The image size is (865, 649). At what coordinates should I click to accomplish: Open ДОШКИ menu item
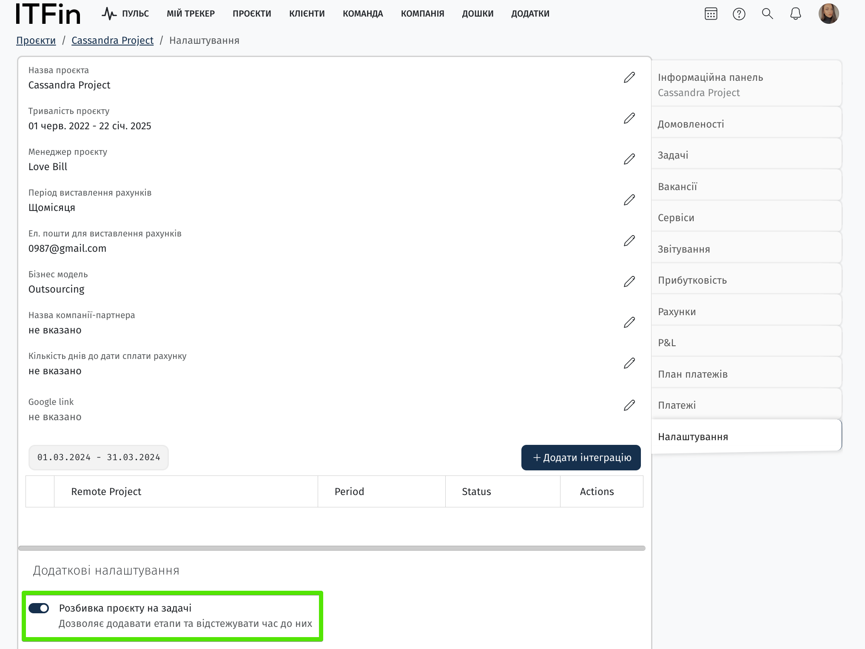(478, 14)
